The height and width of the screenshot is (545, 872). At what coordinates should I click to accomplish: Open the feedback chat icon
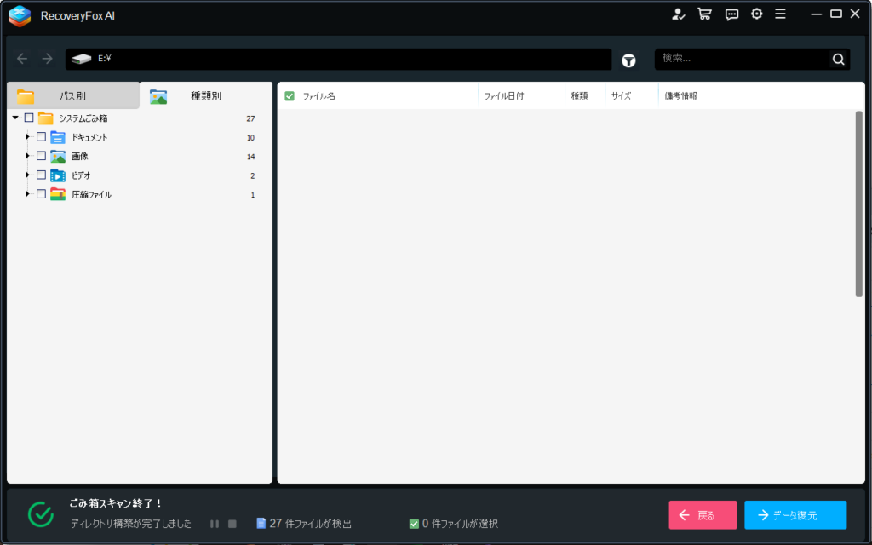(731, 14)
